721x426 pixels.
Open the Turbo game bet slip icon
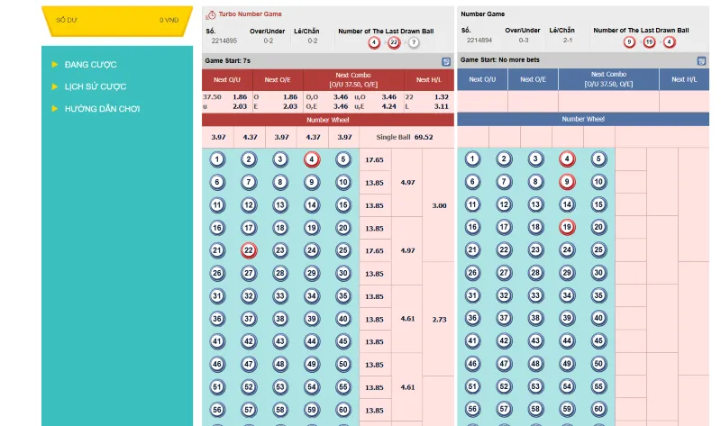click(x=445, y=61)
